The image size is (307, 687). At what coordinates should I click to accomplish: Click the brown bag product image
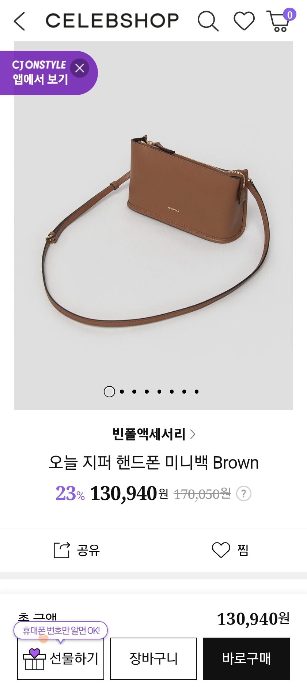[x=153, y=226]
